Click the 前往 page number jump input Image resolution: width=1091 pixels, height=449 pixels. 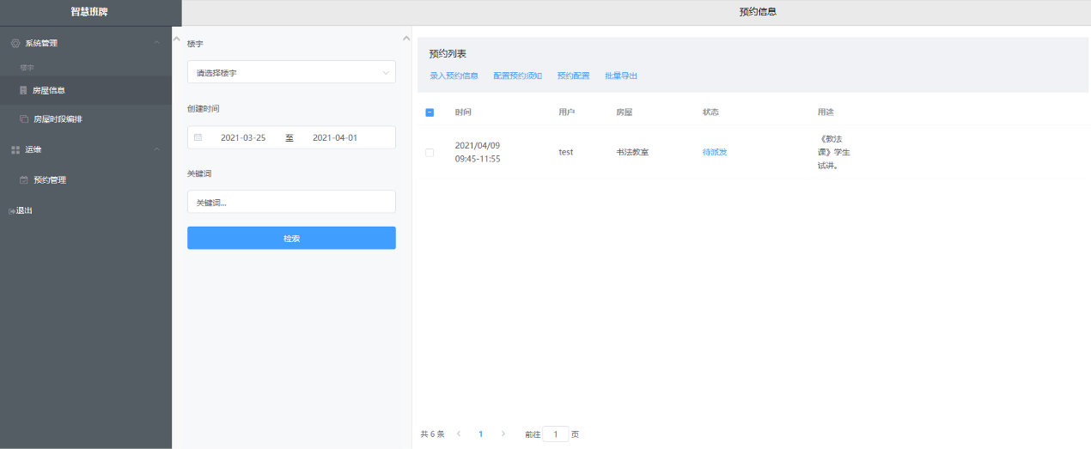(556, 434)
